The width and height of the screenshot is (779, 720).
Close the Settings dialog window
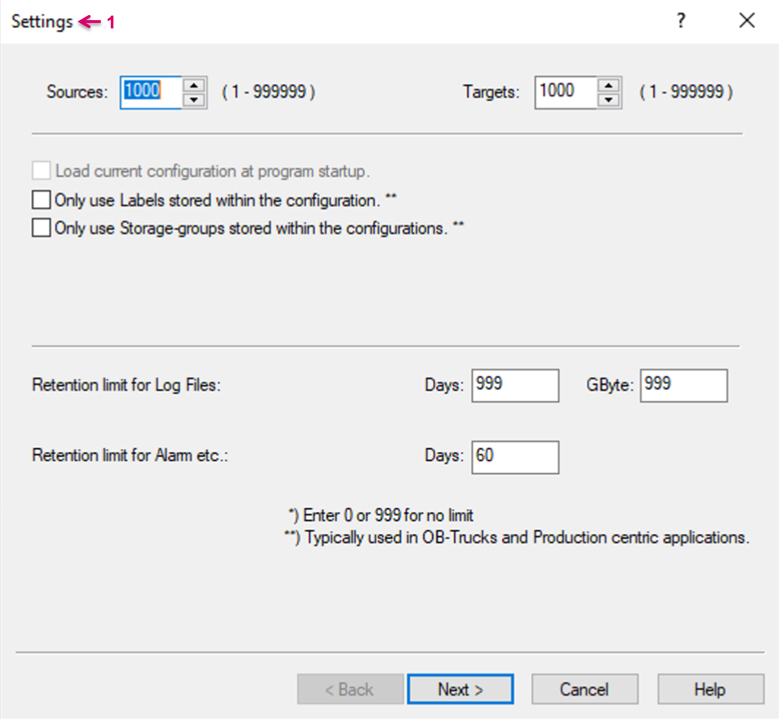(746, 20)
